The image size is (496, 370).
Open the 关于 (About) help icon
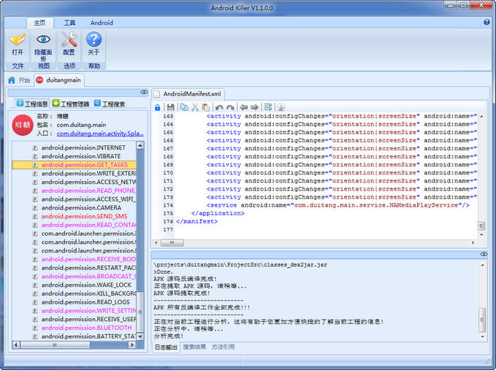94,39
